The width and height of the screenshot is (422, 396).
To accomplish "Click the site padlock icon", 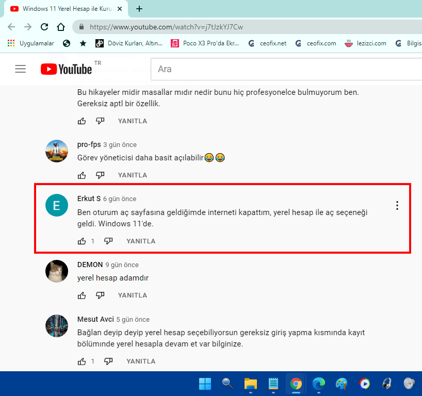I will pyautogui.click(x=82, y=27).
